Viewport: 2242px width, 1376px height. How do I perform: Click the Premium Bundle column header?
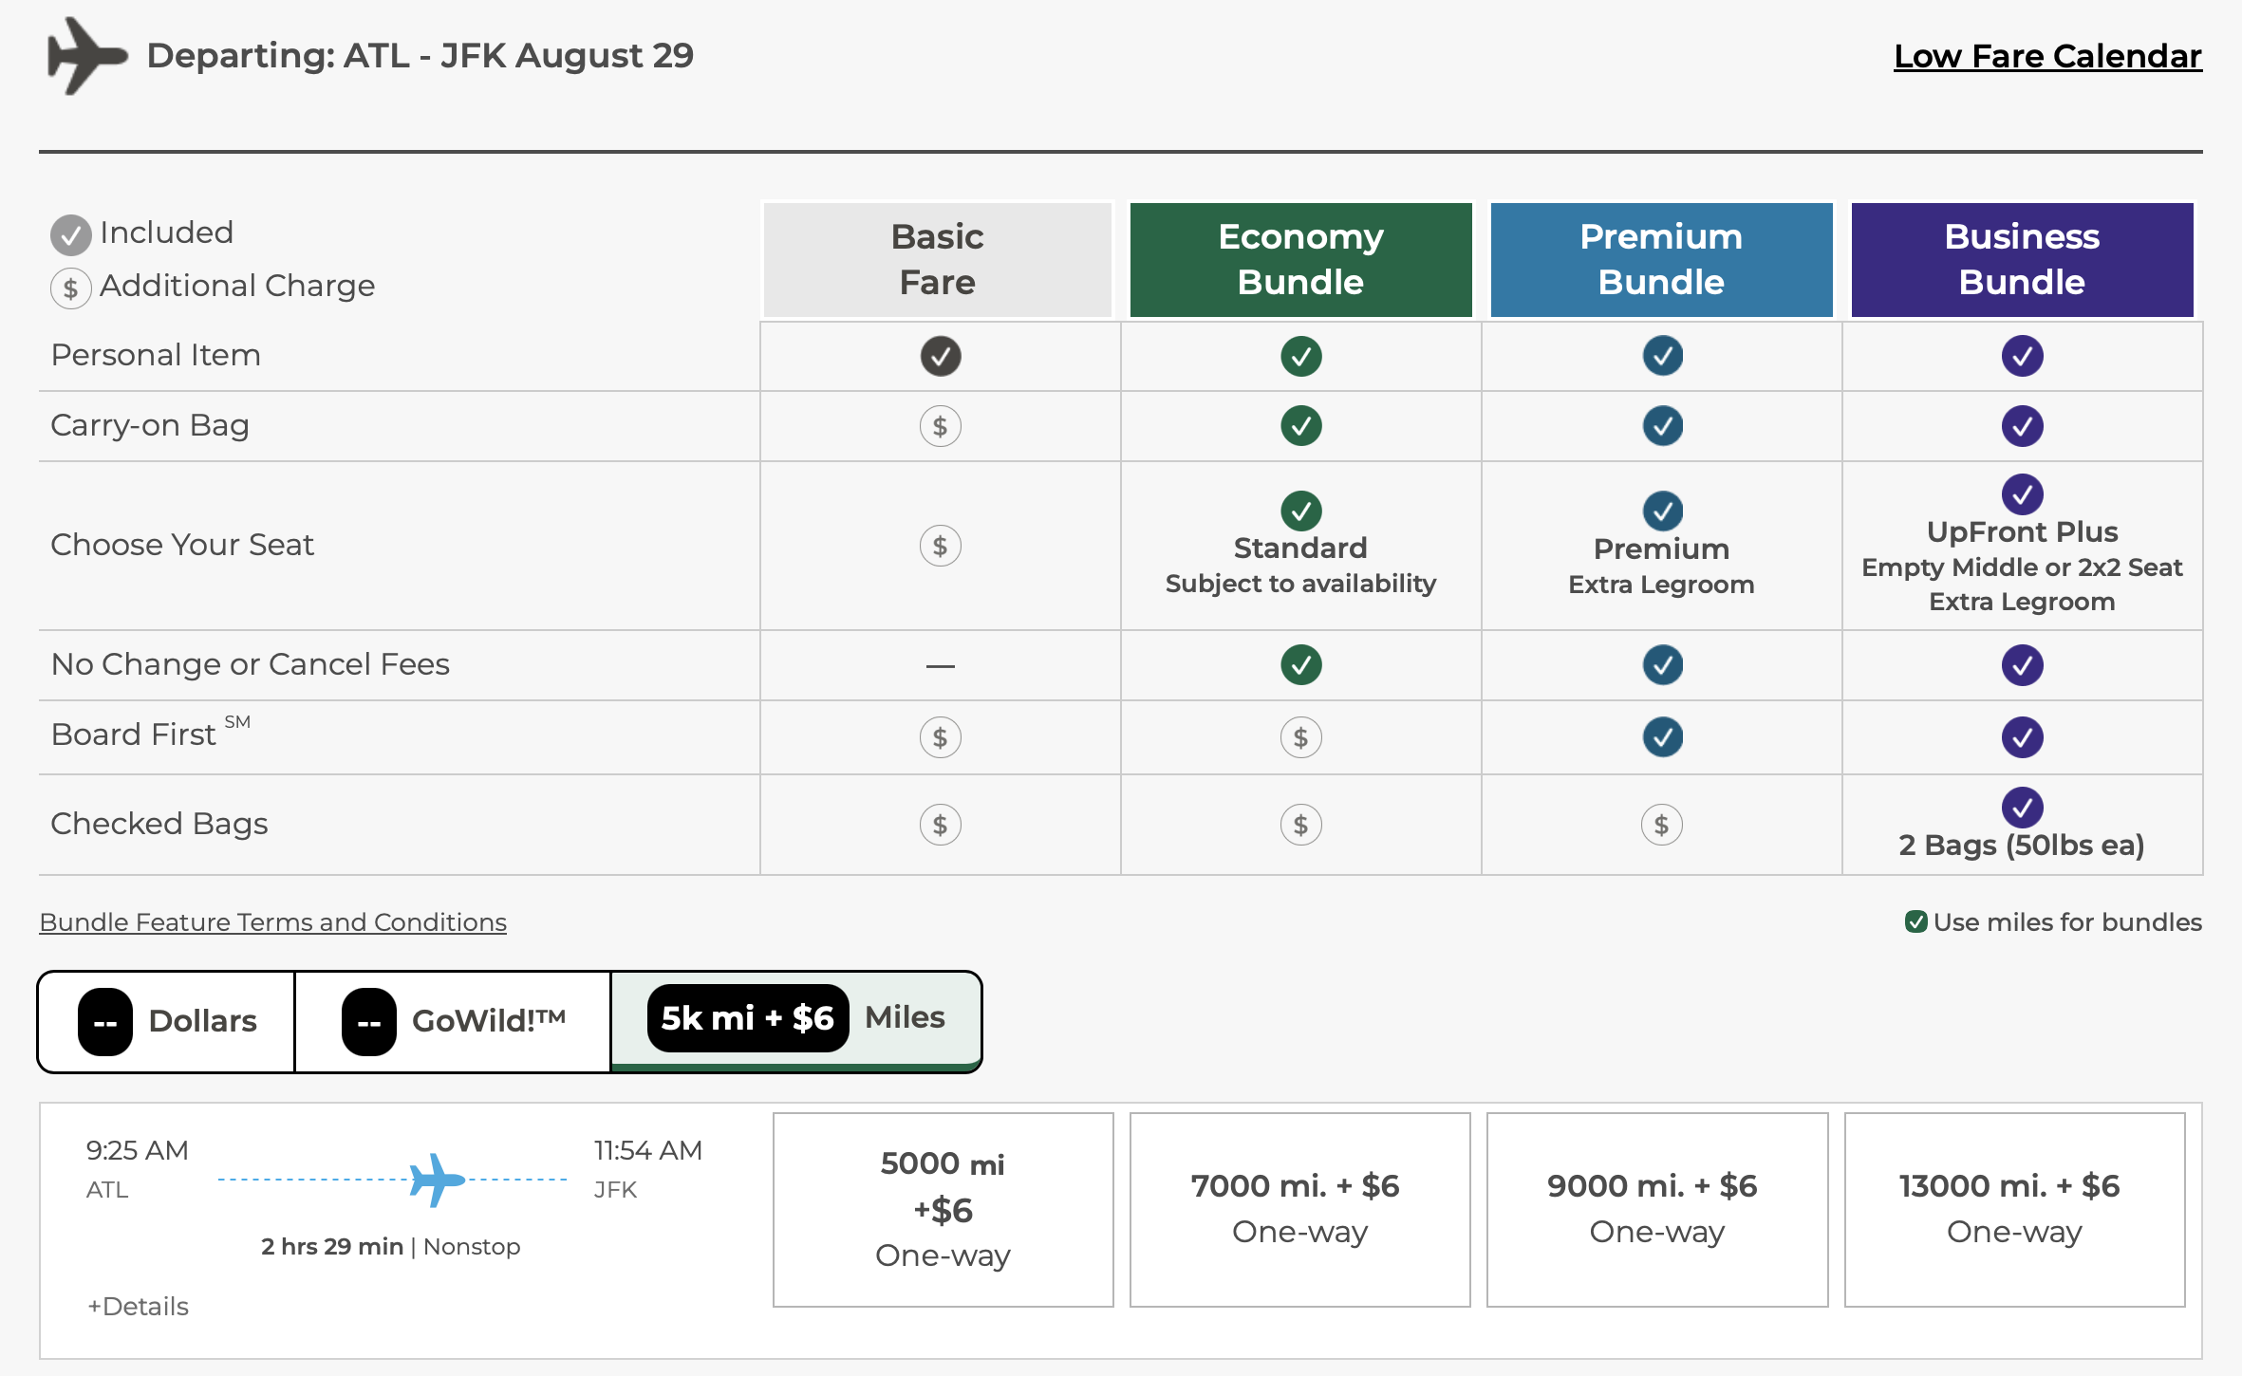click(x=1662, y=259)
